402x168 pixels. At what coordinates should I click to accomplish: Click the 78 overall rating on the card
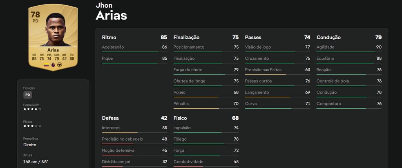click(x=35, y=15)
